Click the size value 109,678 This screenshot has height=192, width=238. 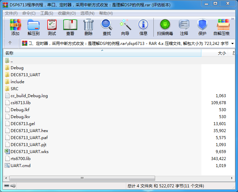coord(218,103)
